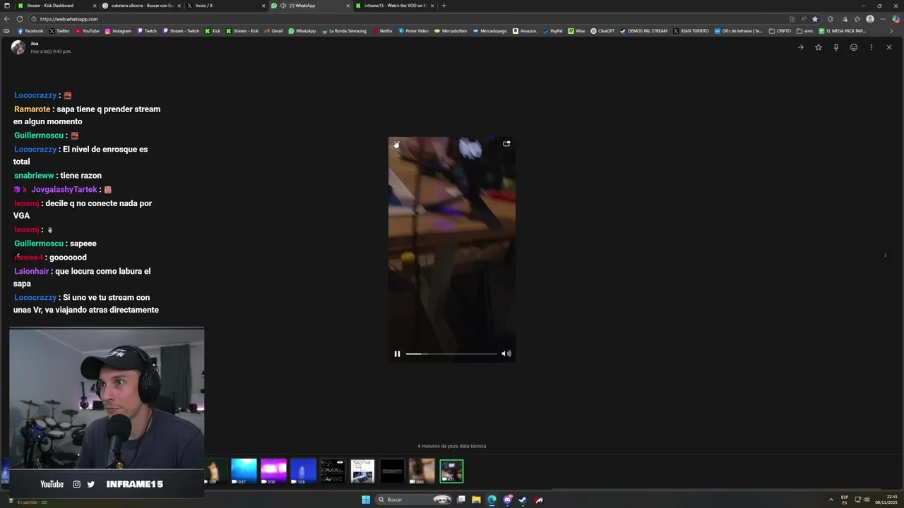Screen dimensions: 904x508
Task: Star this WhatsApp media message
Action: [818, 47]
